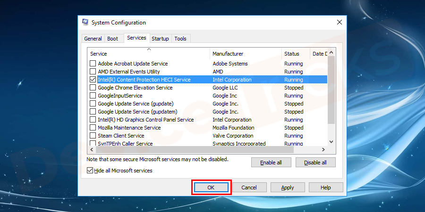
Task: Click the Apply button
Action: (x=288, y=188)
